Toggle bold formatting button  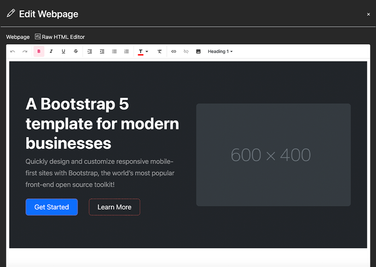[39, 51]
